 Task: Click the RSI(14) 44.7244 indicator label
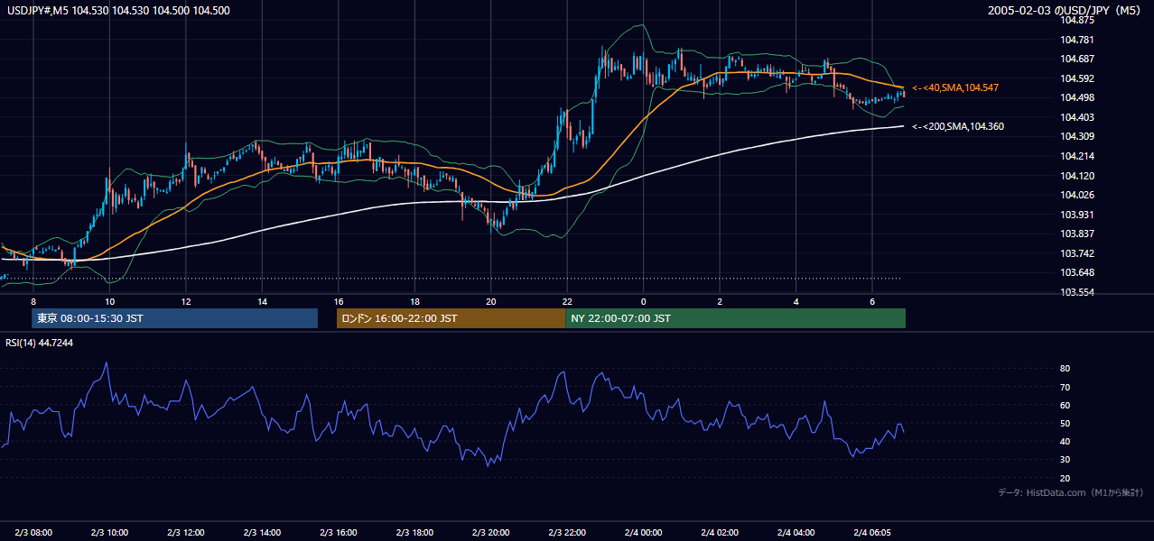[x=40, y=343]
